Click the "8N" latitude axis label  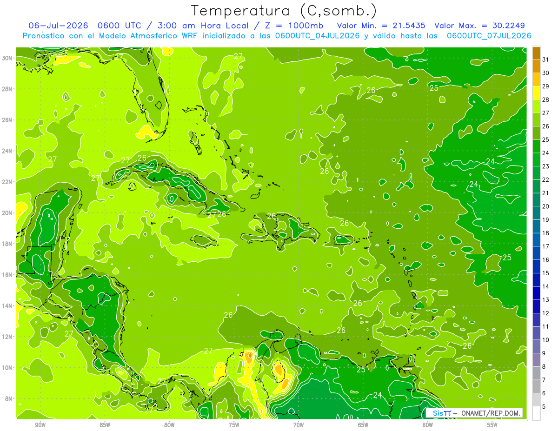(x=9, y=399)
